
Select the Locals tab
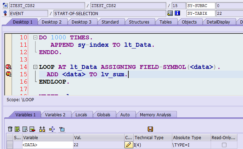[x=81, y=115]
